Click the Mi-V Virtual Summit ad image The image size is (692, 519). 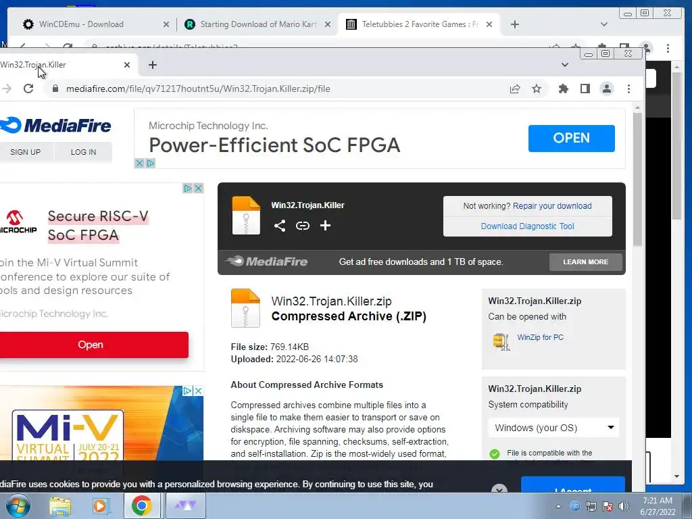tap(101, 424)
